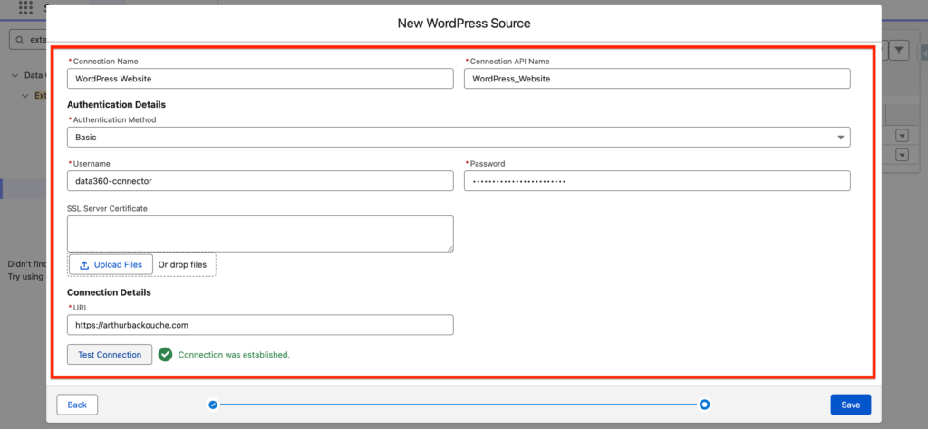Click the upload arrow icon in Upload Files
Image resolution: width=928 pixels, height=429 pixels.
84,264
